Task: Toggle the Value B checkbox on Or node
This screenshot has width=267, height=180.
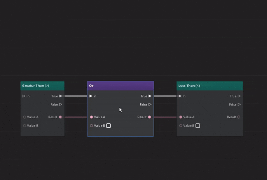Action: [108, 126]
